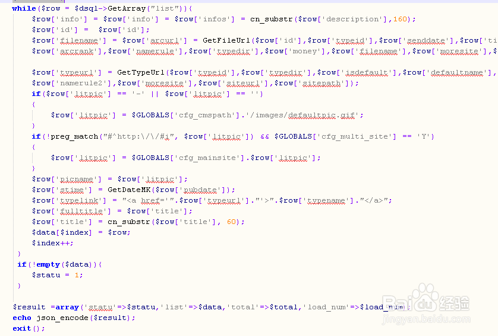Click the 'cfg_mainsite' globals key

pos(207,158)
